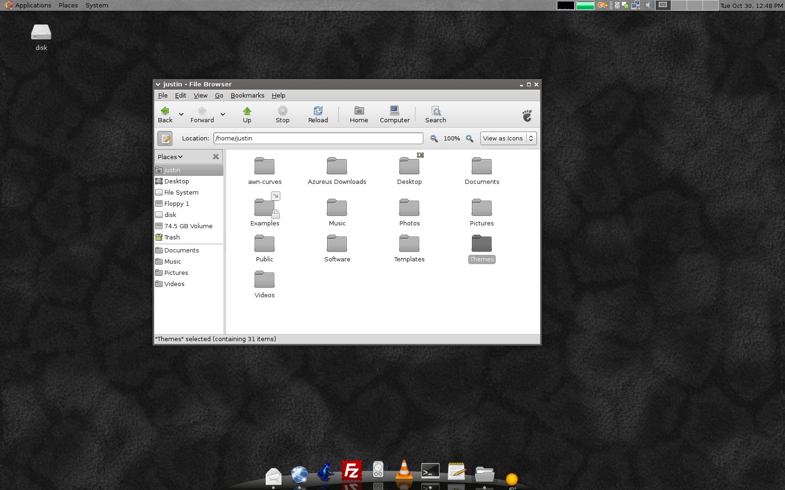Screen dimensions: 785x490
Task: Click the Stop loading toolbar icon
Action: coord(283,114)
